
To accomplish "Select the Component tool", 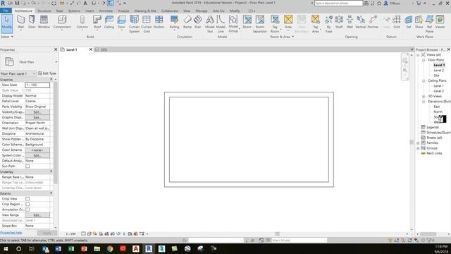I will tap(62, 23).
